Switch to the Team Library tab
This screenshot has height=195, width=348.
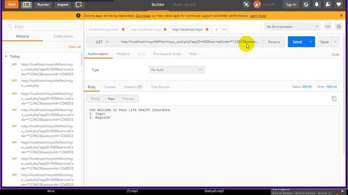click(x=184, y=5)
